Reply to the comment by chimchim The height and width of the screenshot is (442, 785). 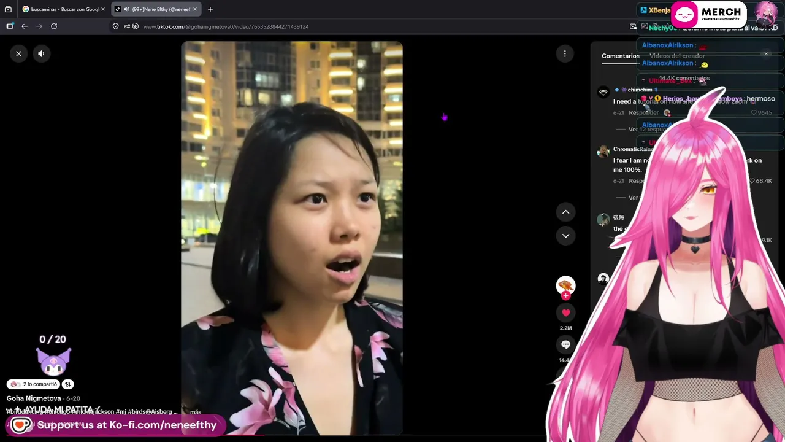pos(644,113)
